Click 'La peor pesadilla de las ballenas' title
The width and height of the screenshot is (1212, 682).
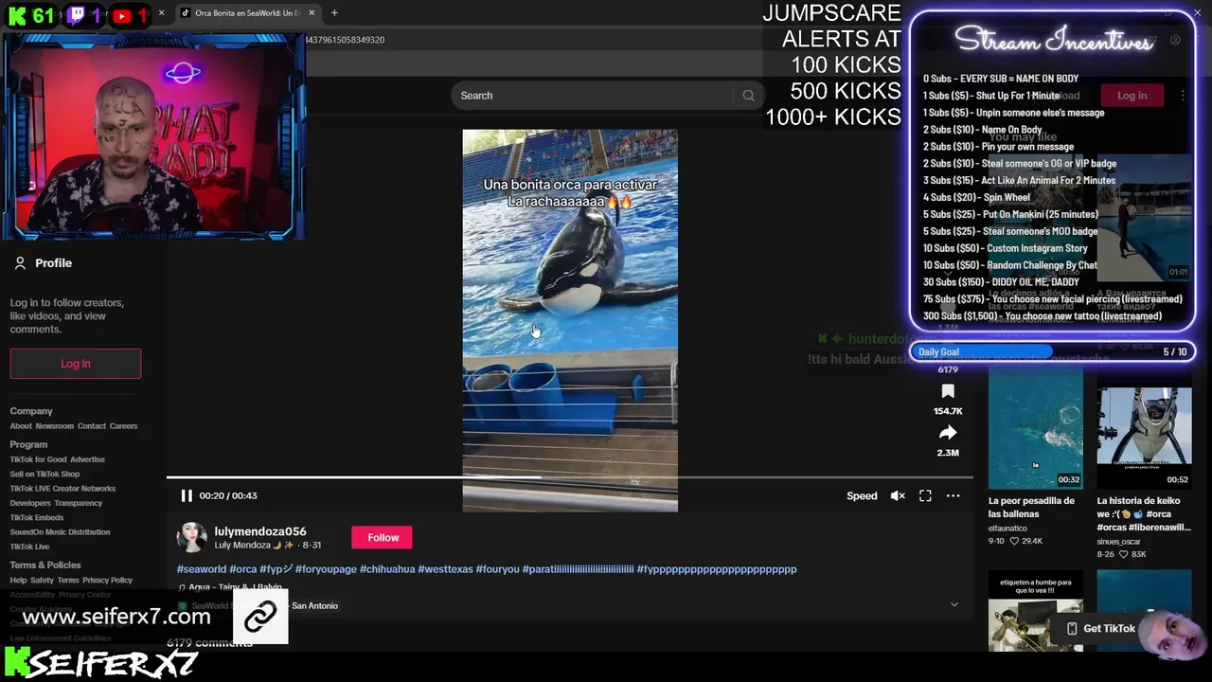[x=1032, y=508]
